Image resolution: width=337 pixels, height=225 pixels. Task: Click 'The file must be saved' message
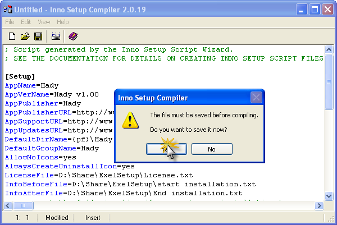pos(204,115)
